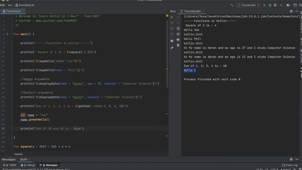Clear all console output with trash icon

point(178,45)
